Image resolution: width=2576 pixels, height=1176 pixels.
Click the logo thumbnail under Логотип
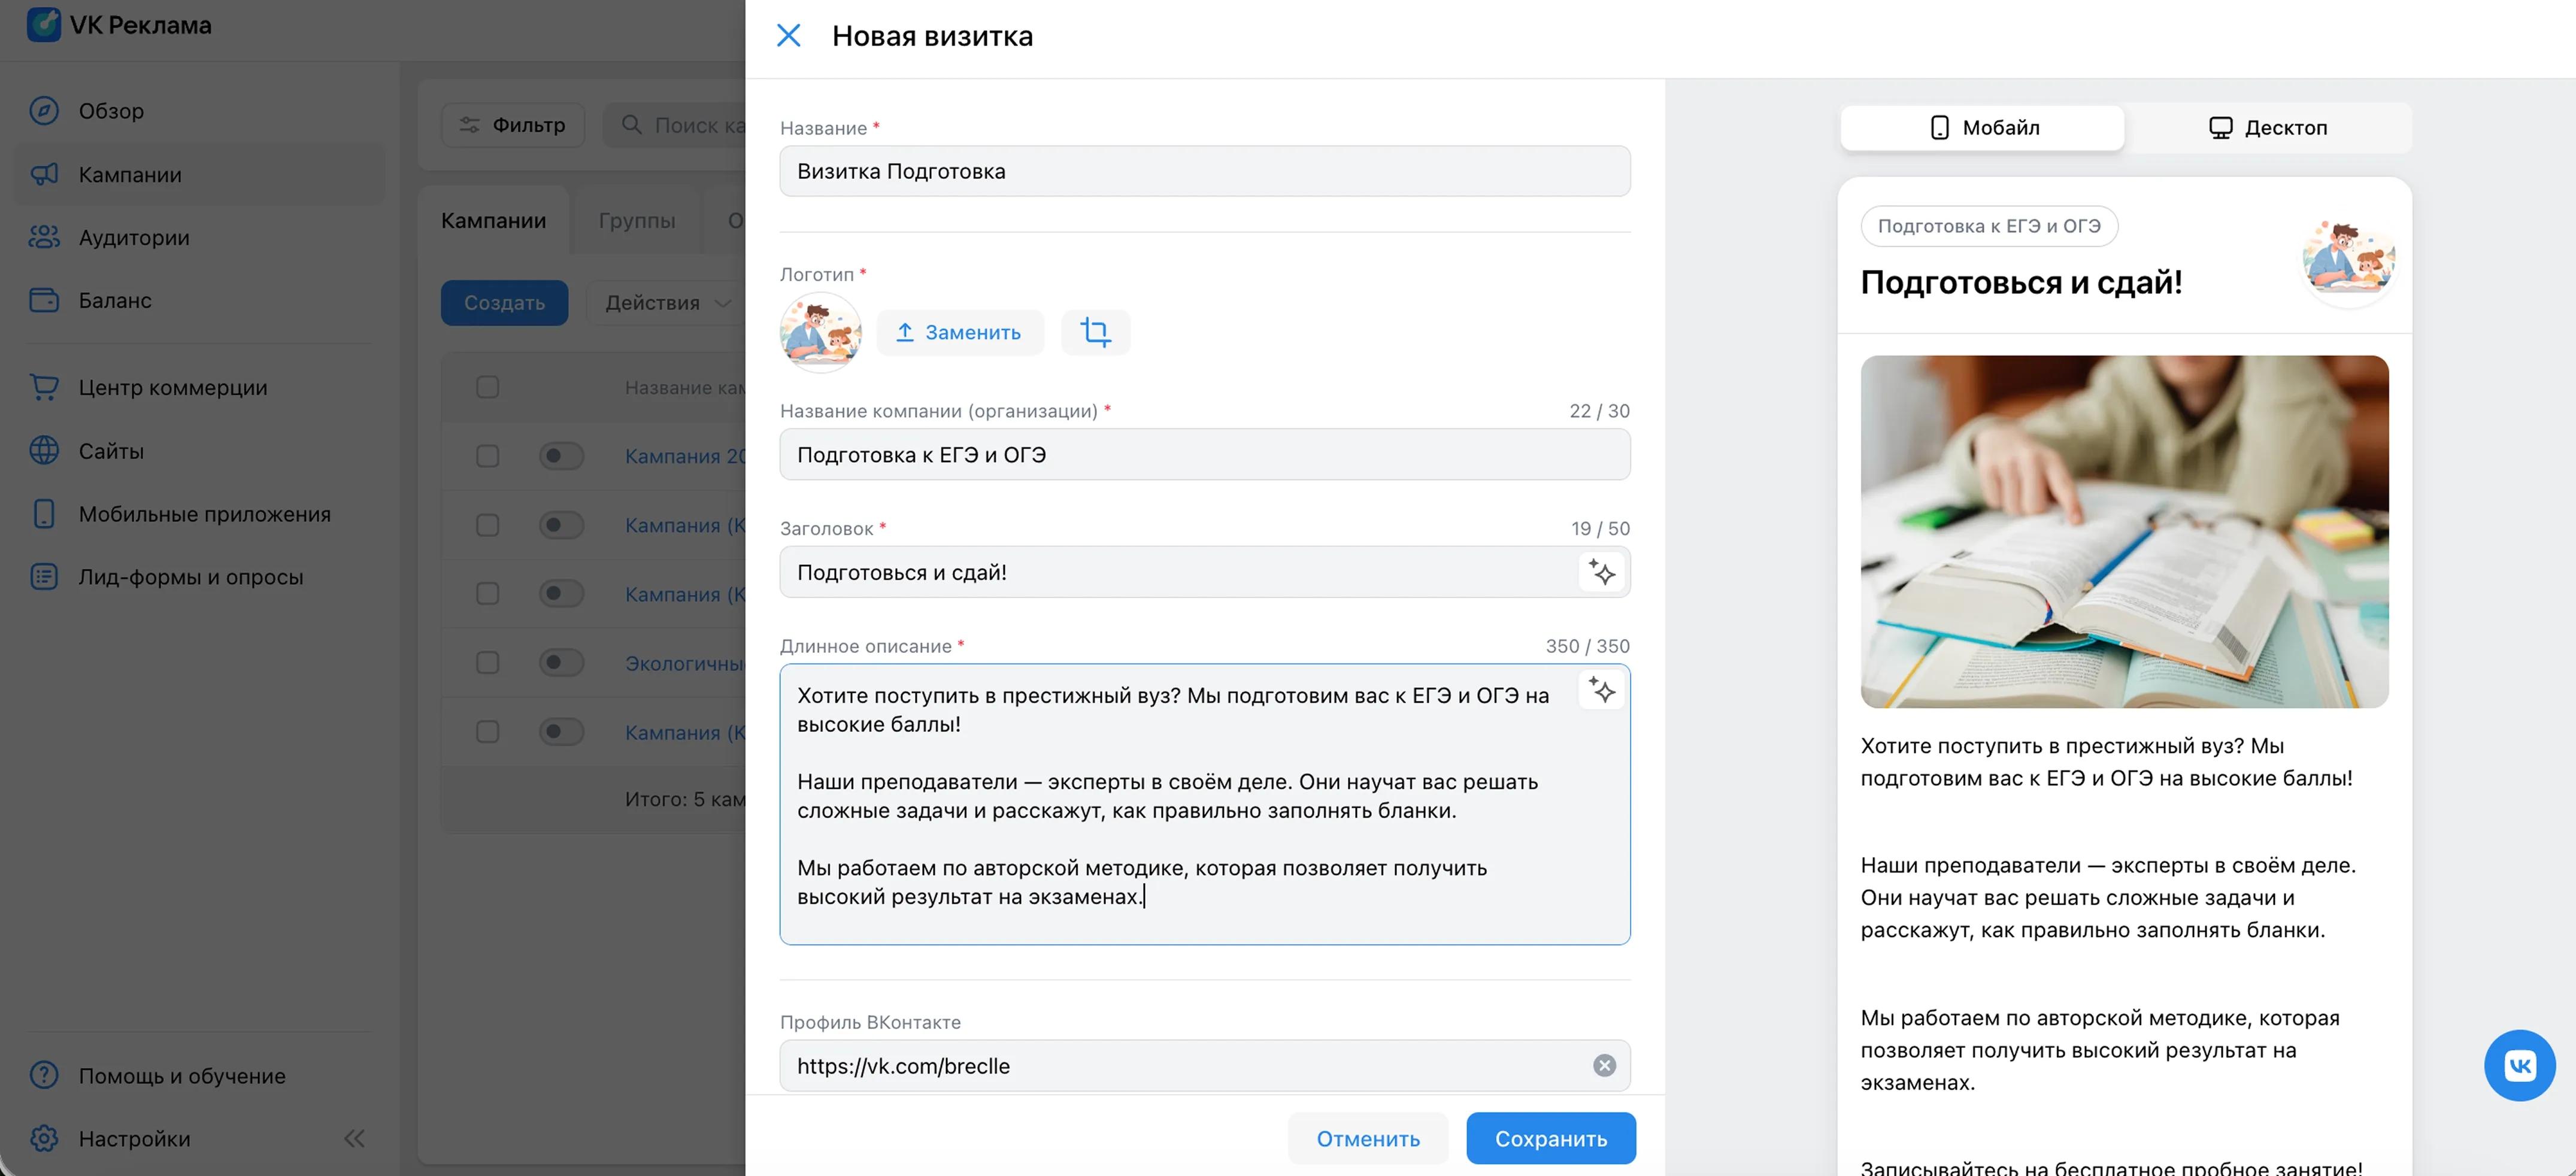tap(820, 333)
